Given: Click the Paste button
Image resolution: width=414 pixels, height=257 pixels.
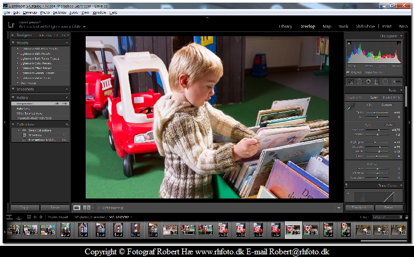Looking at the screenshot, I should pos(55,208).
